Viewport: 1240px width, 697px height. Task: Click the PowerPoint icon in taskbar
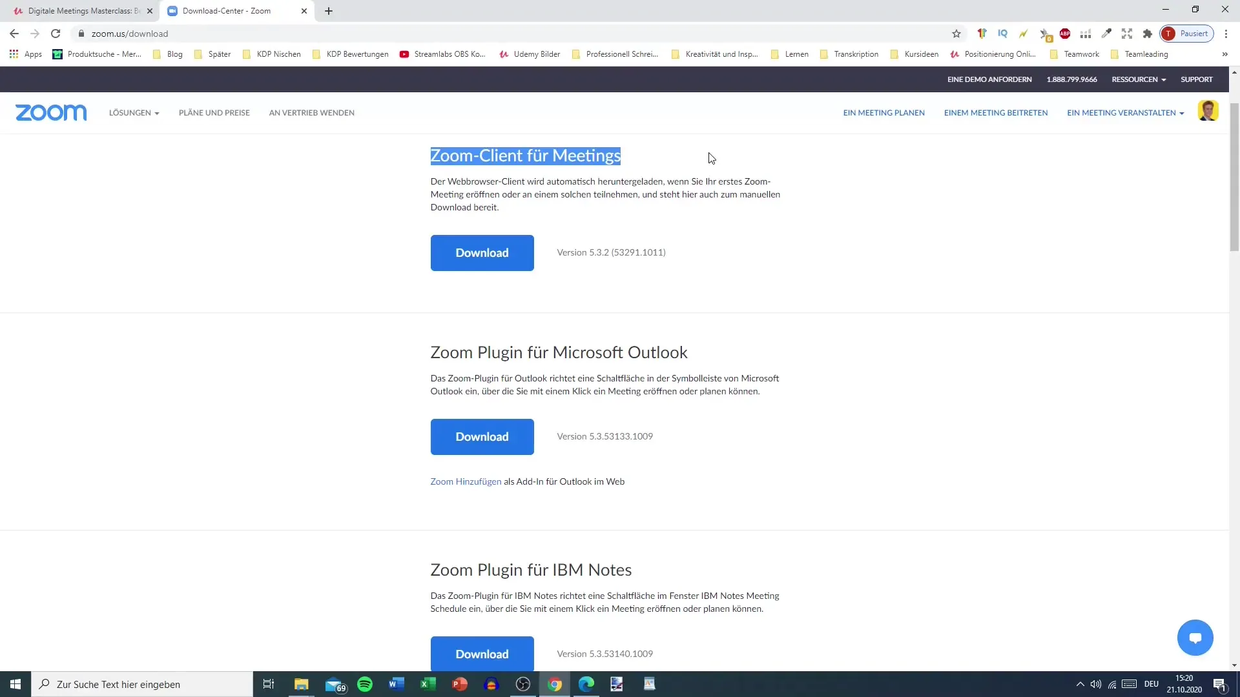point(459,683)
